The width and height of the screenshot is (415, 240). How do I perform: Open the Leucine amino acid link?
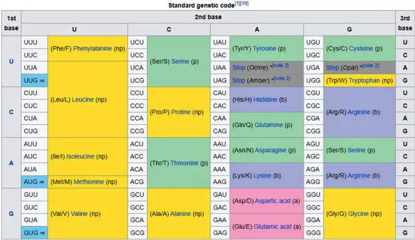(85, 100)
